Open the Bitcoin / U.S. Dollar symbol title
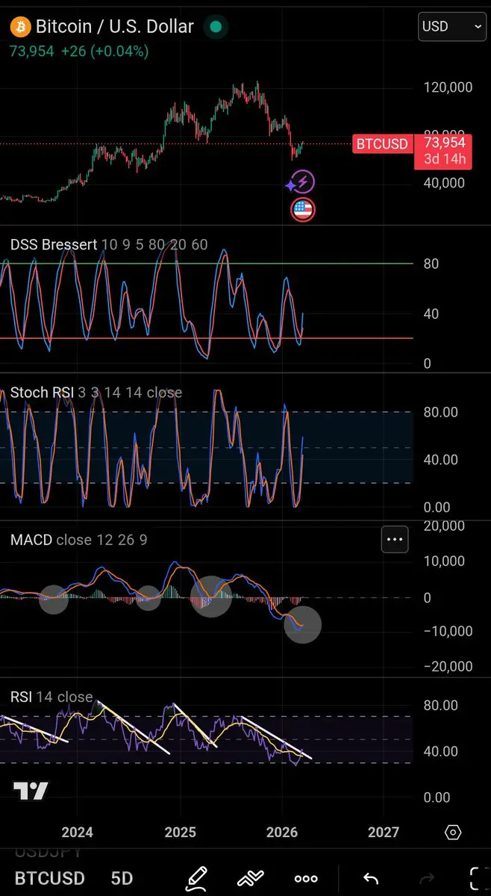This screenshot has height=896, width=491. 116,27
